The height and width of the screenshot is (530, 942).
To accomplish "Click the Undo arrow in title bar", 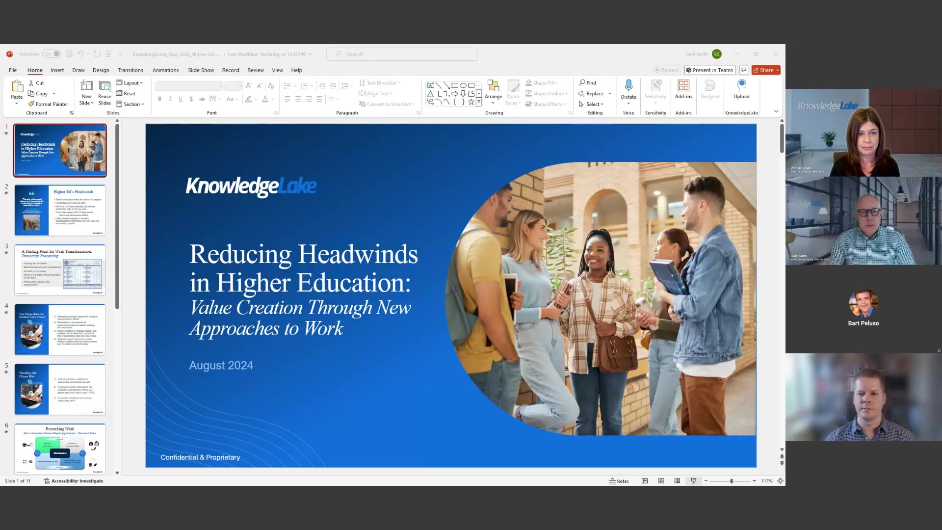I will [80, 54].
